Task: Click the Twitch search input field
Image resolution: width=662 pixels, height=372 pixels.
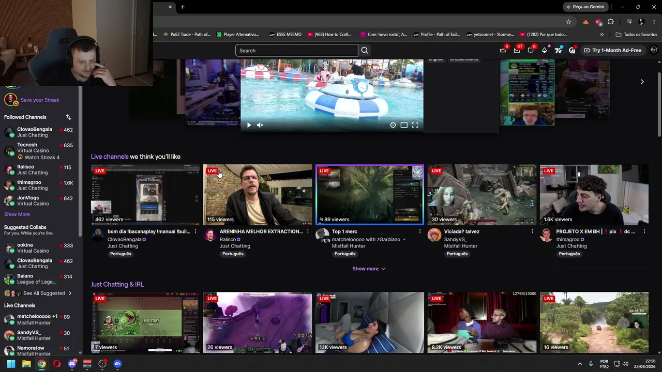Action: point(296,51)
